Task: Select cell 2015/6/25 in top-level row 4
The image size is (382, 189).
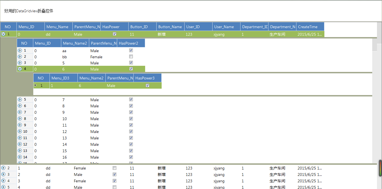Action: pyautogui.click(x=310, y=181)
